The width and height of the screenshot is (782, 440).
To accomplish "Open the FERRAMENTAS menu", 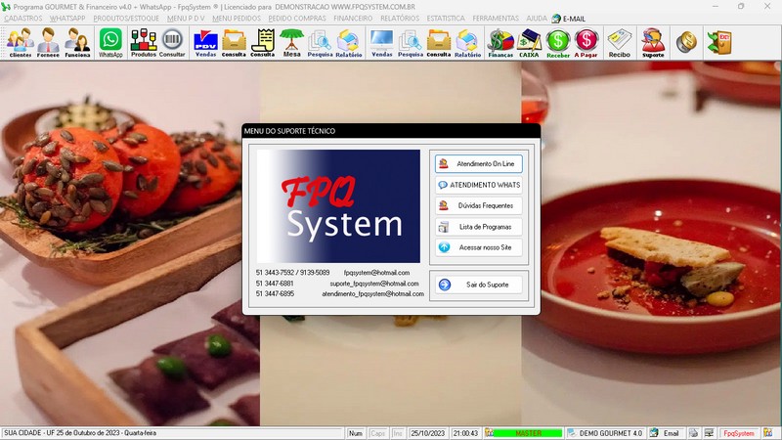I will click(496, 19).
